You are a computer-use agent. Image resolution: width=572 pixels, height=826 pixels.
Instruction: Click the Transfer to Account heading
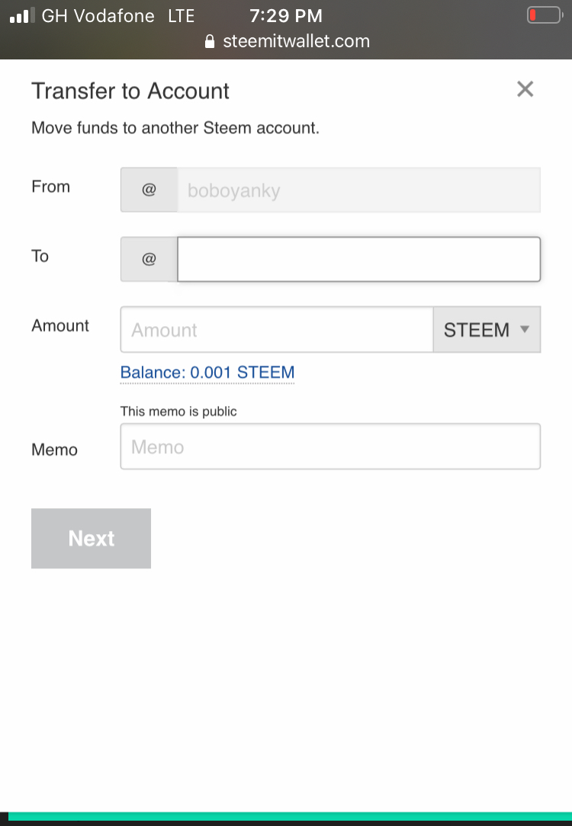[x=130, y=91]
